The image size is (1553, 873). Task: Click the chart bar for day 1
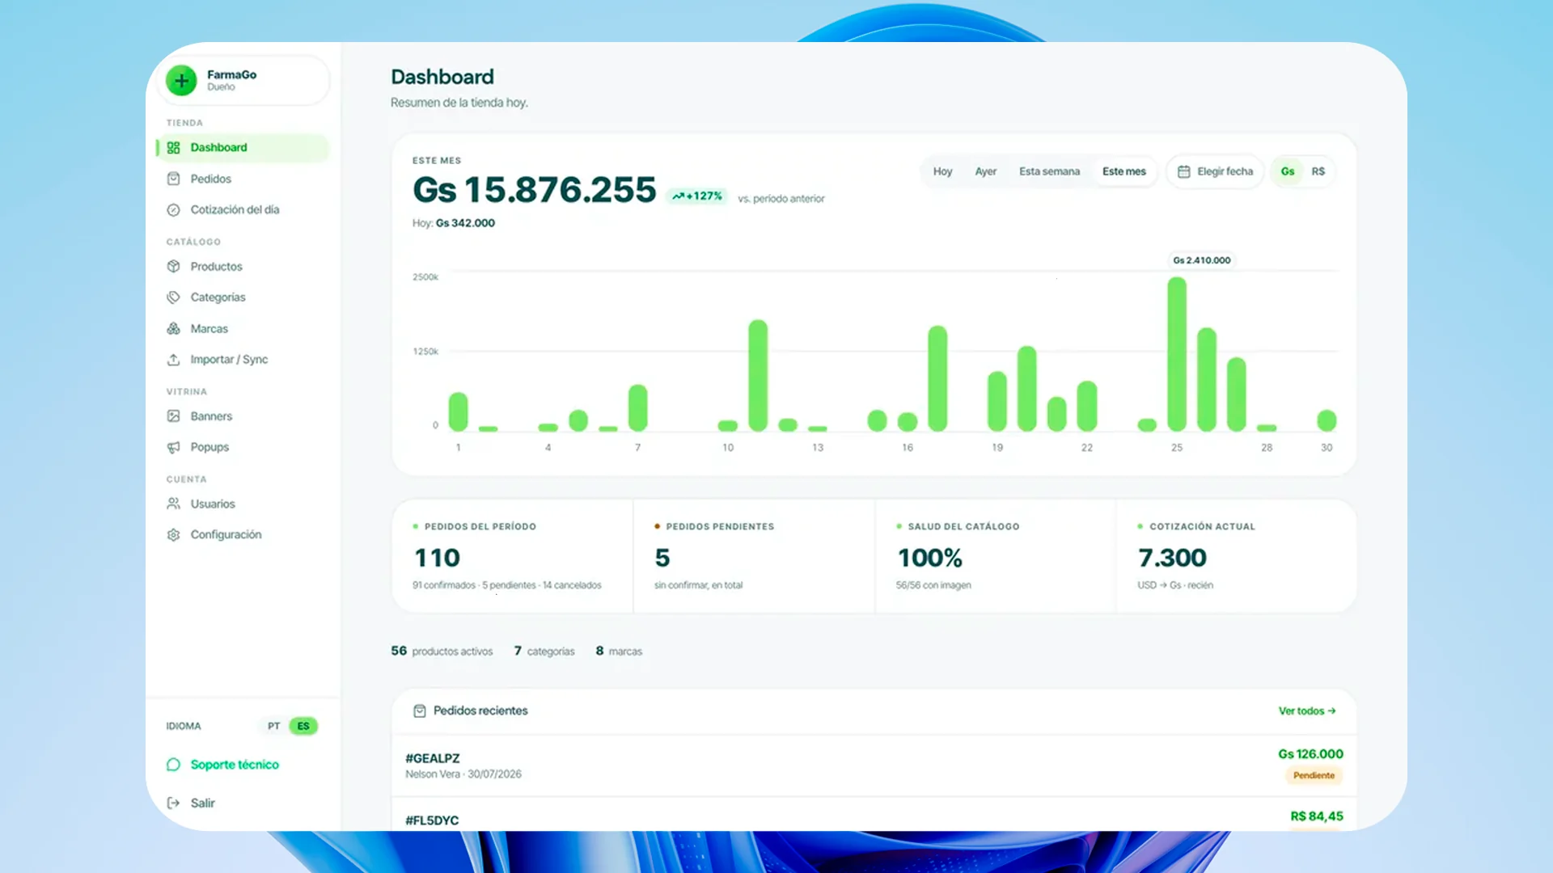coord(458,411)
